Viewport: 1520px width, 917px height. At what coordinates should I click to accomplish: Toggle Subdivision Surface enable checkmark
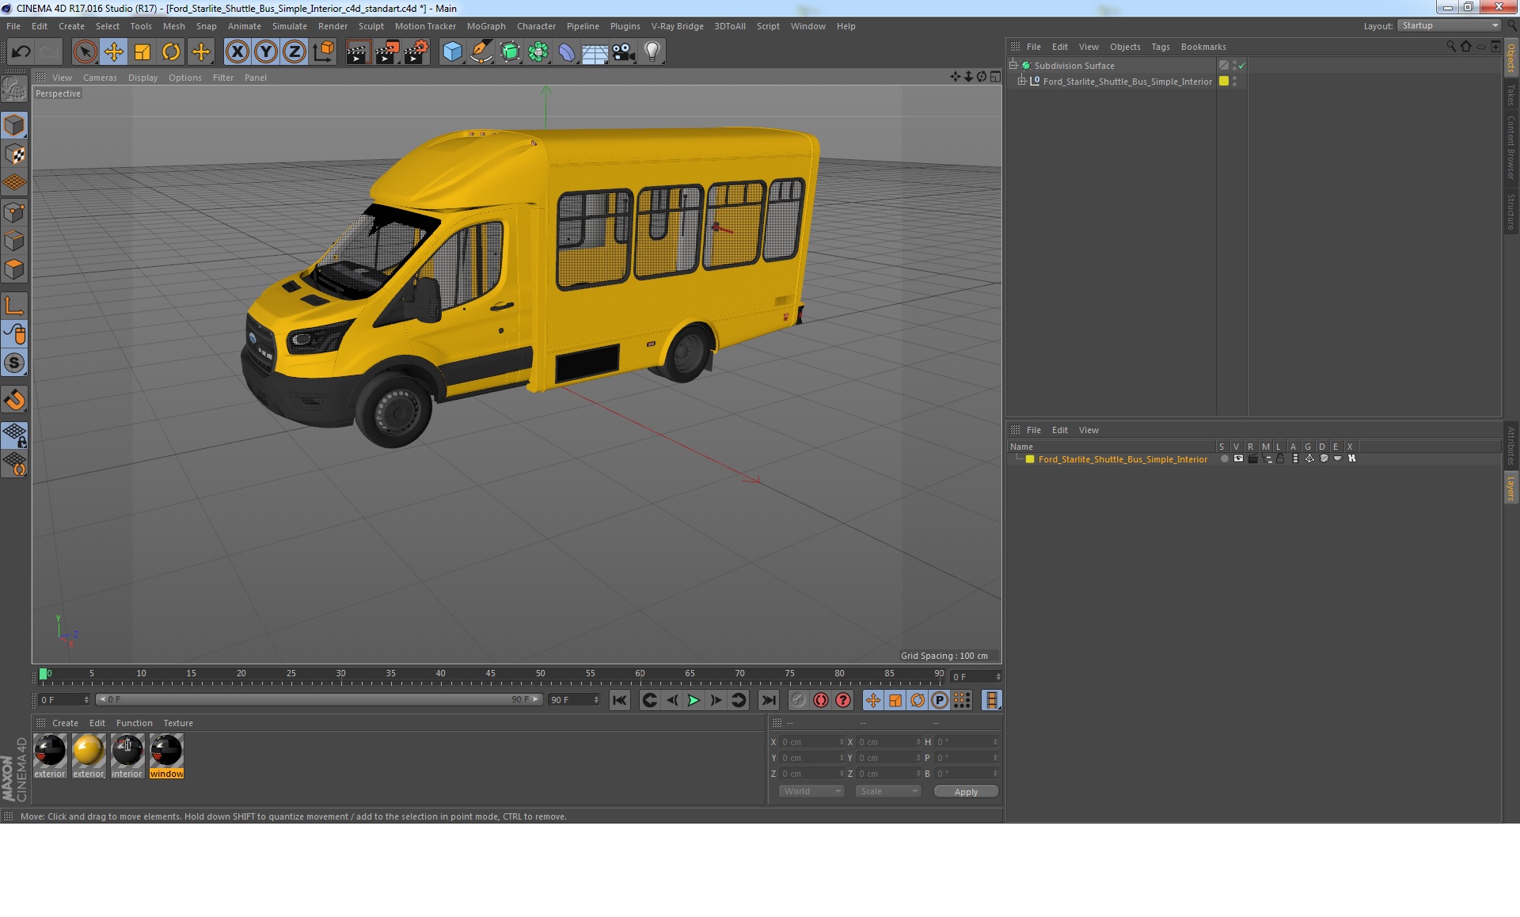pos(1241,66)
